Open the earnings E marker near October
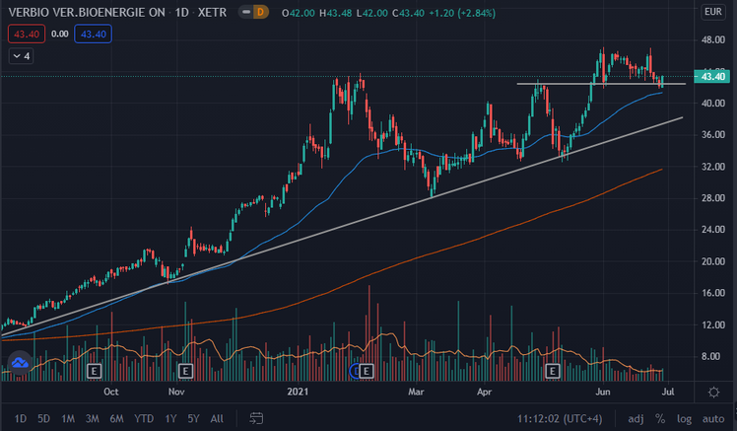The height and width of the screenshot is (431, 737). [94, 371]
